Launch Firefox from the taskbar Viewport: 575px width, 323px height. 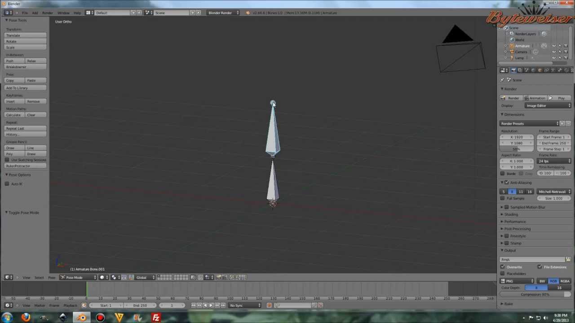(x=26, y=318)
